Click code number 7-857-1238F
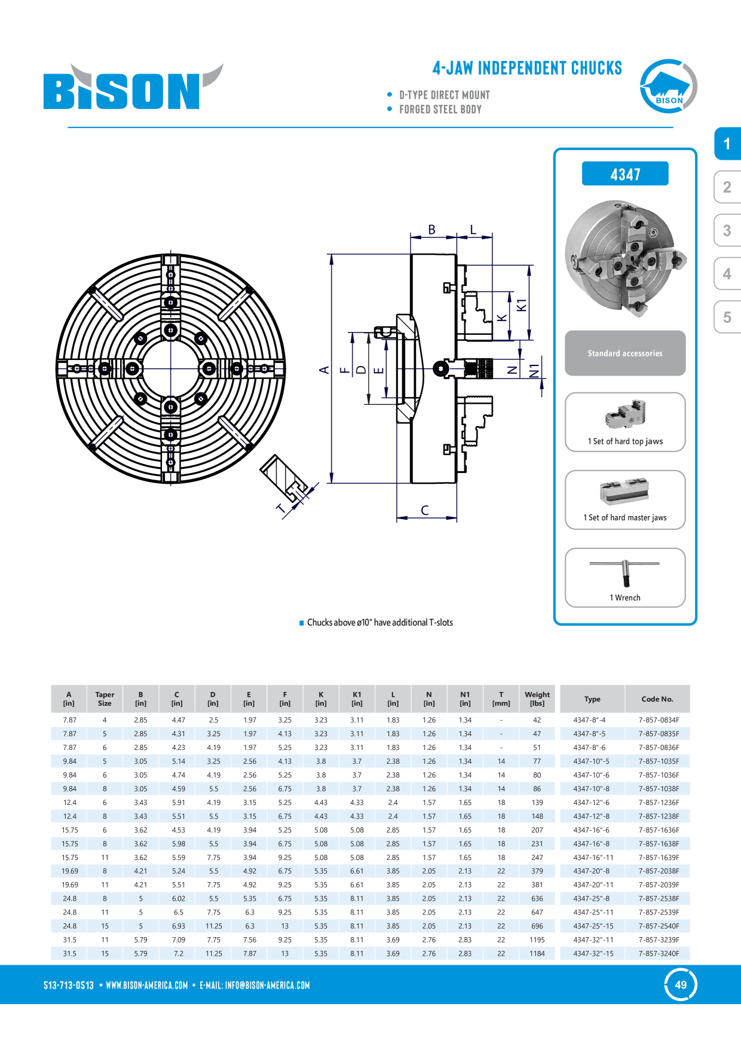Screen dimensions: 741x1049 pos(659,816)
